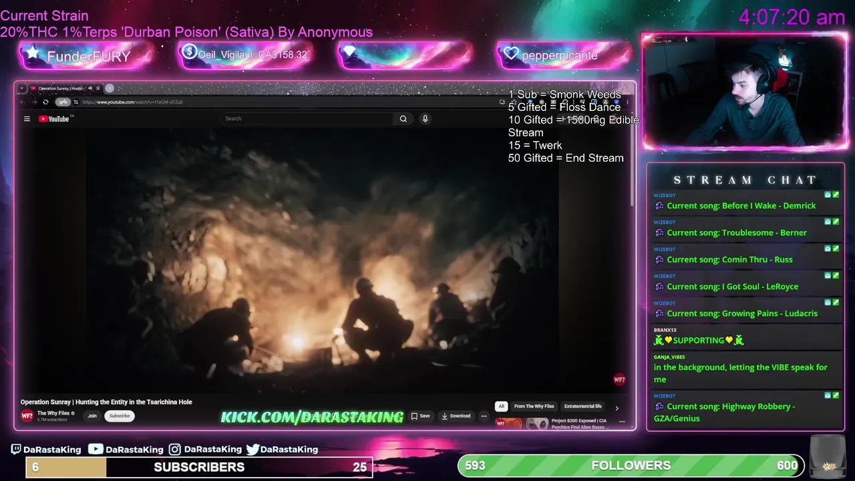Select the Extraterrestrial life chip
Image resolution: width=855 pixels, height=481 pixels.
pos(582,406)
